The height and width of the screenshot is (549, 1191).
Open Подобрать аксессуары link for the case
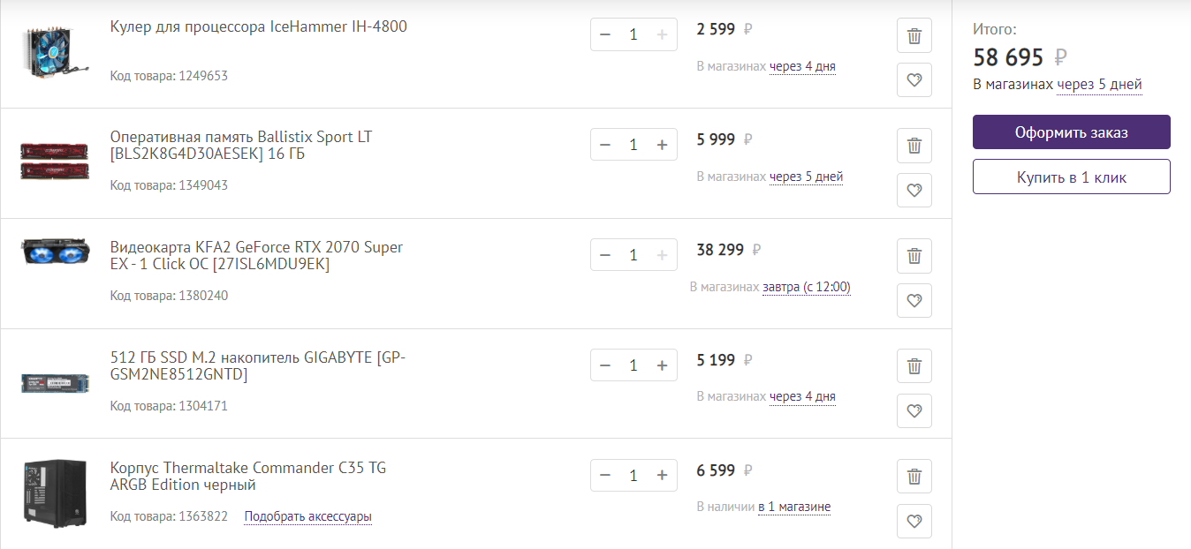(307, 516)
